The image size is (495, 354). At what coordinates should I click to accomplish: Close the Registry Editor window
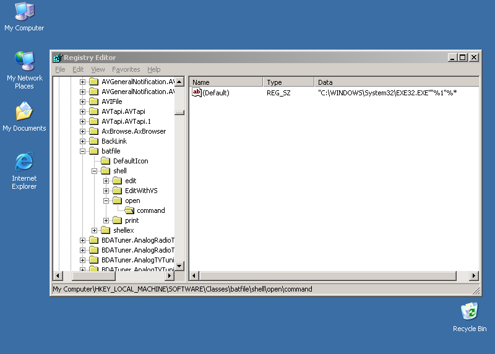(474, 58)
